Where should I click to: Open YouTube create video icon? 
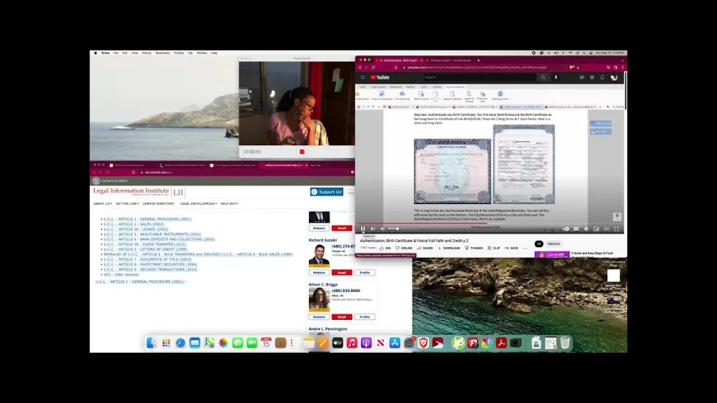click(581, 77)
